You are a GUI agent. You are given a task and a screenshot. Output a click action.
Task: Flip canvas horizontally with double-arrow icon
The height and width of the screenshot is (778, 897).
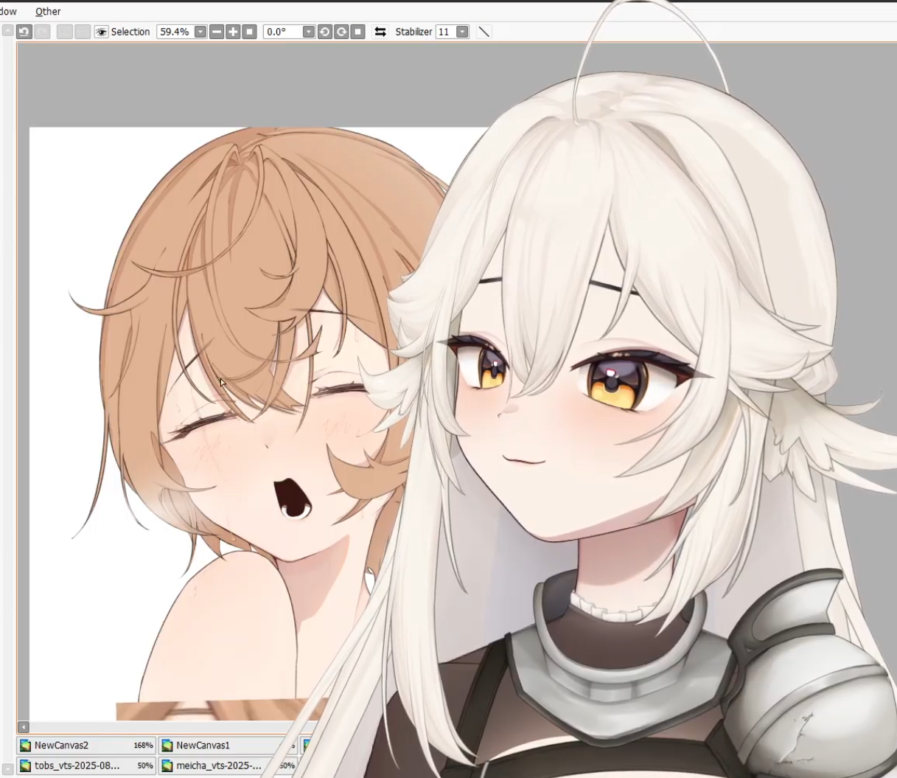click(x=380, y=32)
